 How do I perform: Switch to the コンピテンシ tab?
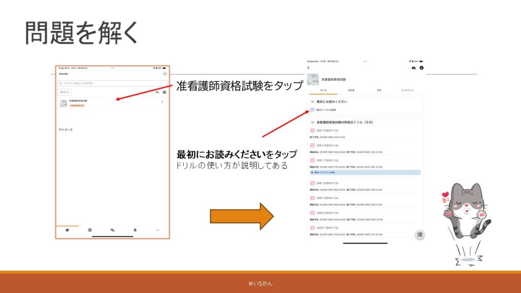coord(407,90)
